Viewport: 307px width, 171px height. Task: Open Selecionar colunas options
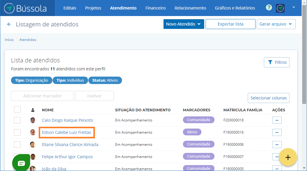pyautogui.click(x=268, y=98)
